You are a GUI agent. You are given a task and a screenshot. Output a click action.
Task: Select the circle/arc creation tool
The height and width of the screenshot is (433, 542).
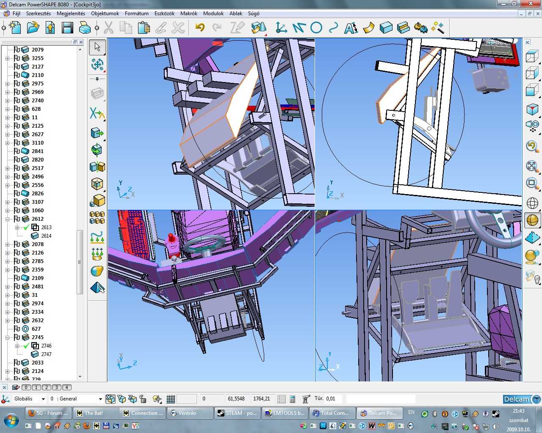point(316,28)
